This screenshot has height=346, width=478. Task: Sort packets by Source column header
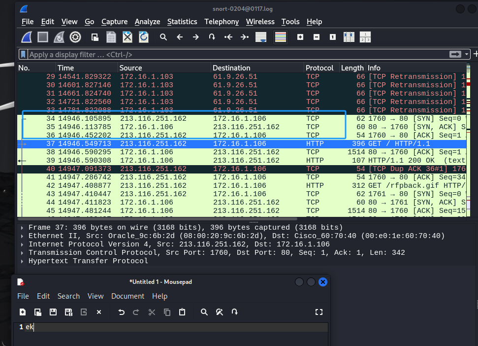[x=164, y=68]
